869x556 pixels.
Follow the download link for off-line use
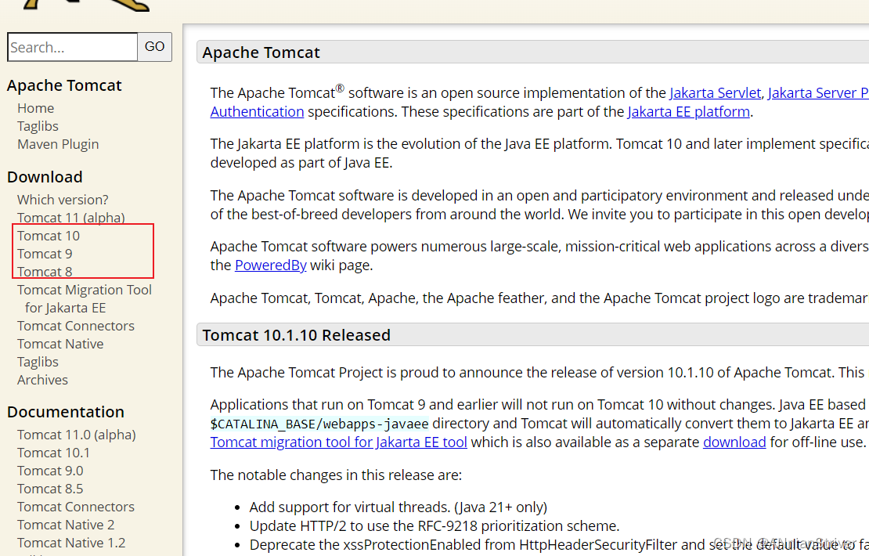point(734,442)
